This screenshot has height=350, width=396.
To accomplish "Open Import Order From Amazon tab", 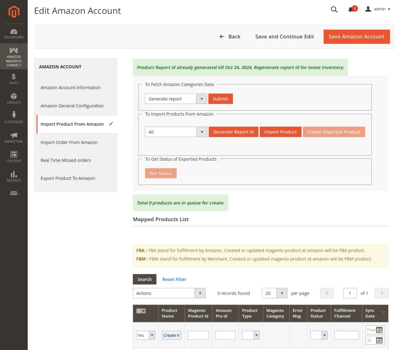I will (69, 142).
